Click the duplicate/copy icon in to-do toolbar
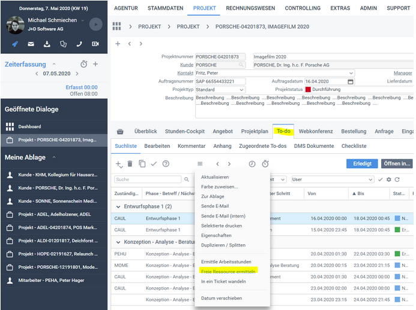Screen dimensions: 416x310 pyautogui.click(x=142, y=163)
